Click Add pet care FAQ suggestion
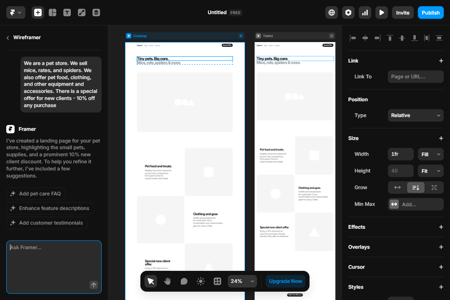This screenshot has width=450, height=300. click(36, 194)
